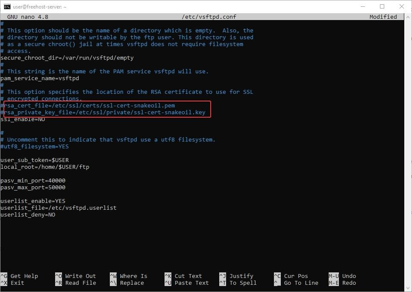Click the ^\ Replace shortcut
The image size is (412, 292).
point(127,283)
